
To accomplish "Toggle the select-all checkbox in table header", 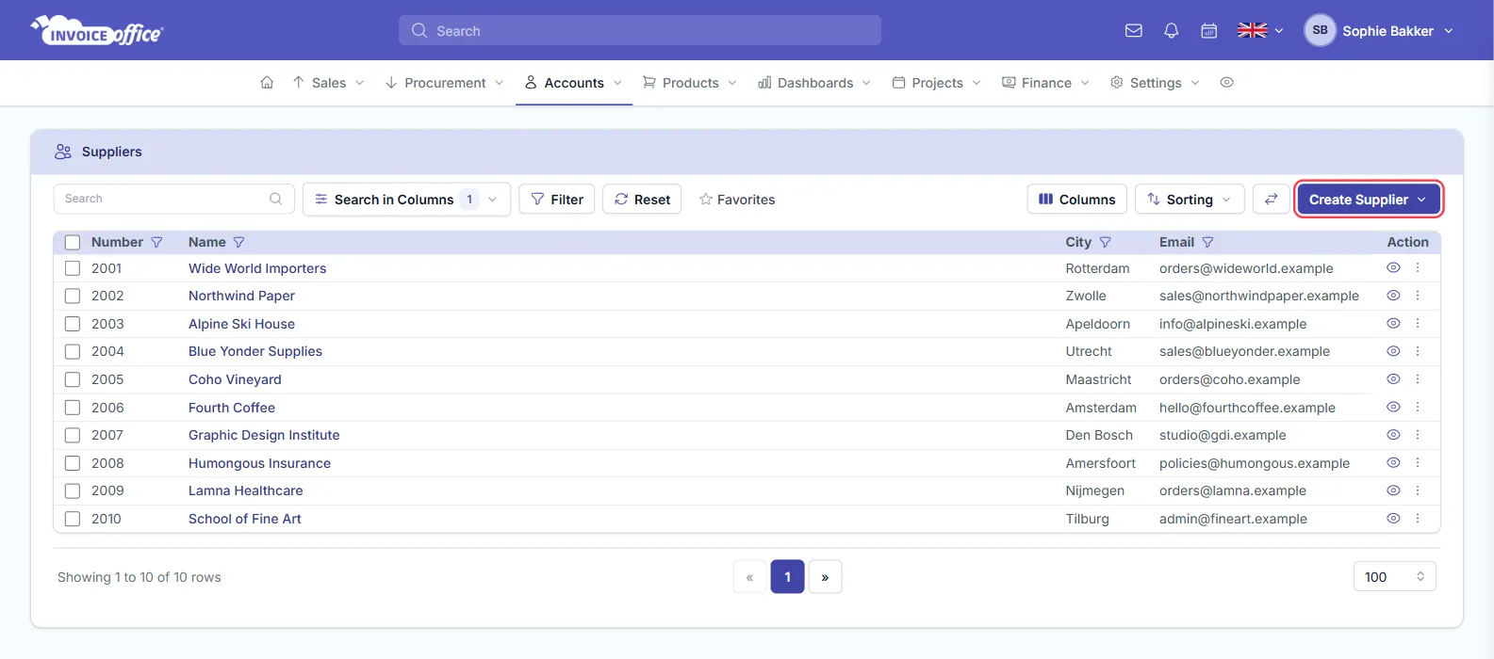I will click(x=73, y=242).
